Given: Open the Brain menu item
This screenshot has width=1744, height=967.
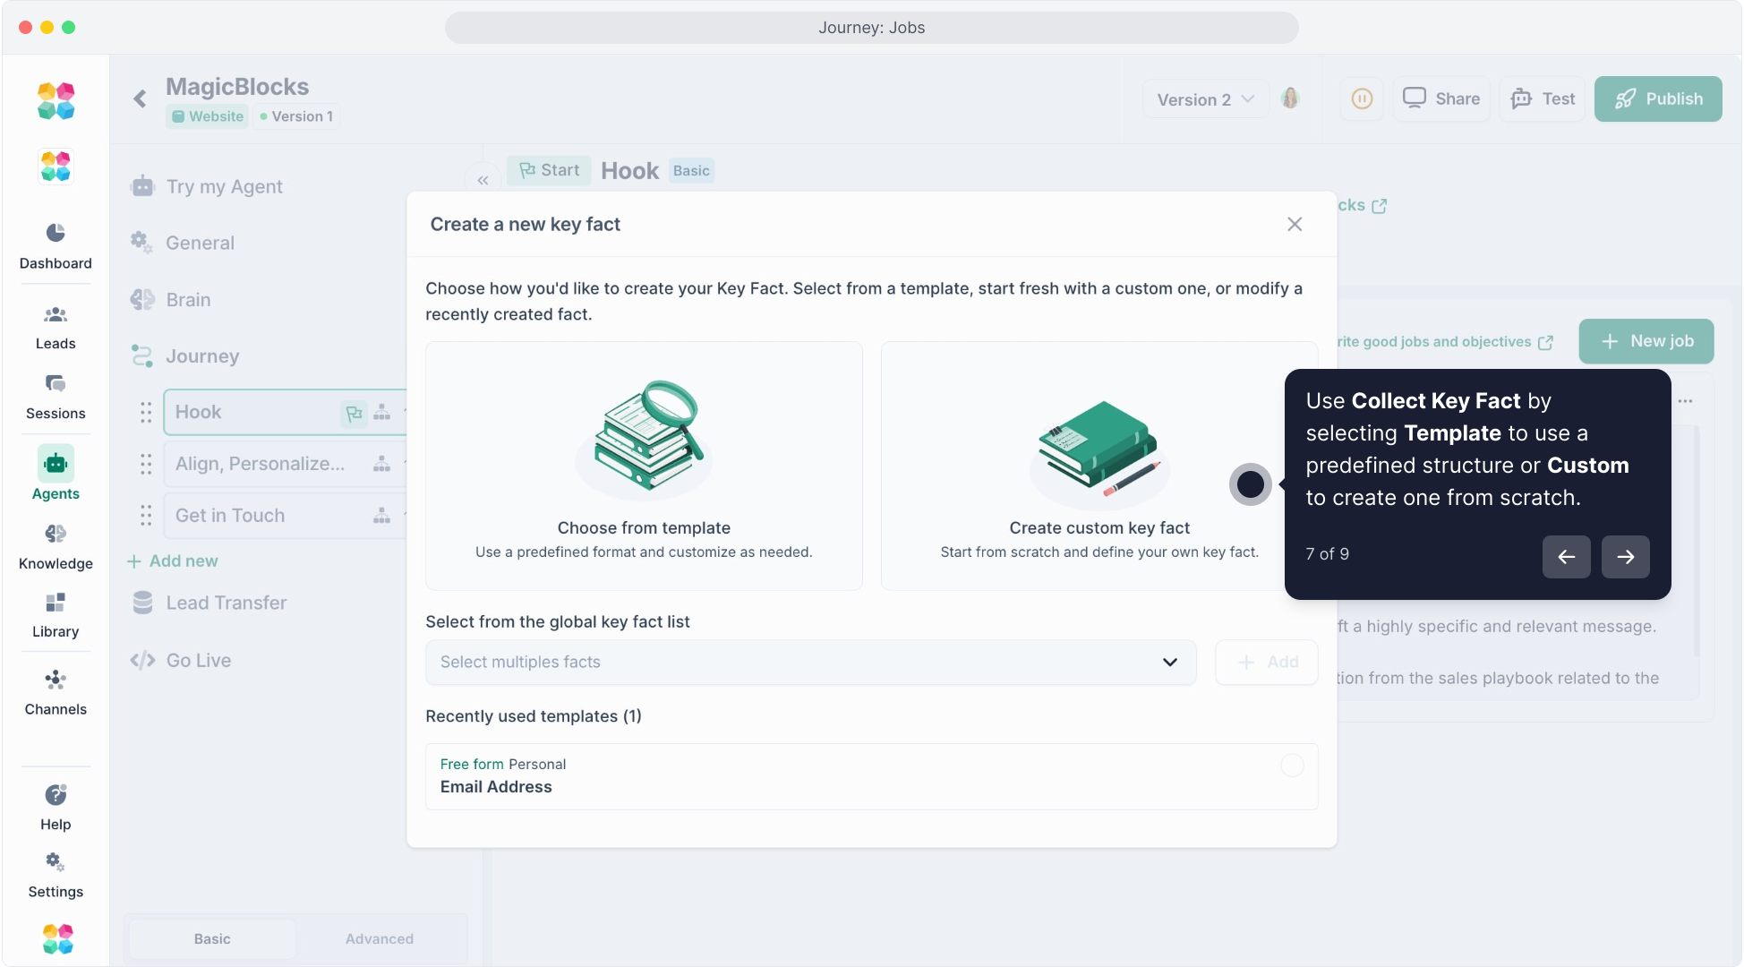Looking at the screenshot, I should coord(188,300).
